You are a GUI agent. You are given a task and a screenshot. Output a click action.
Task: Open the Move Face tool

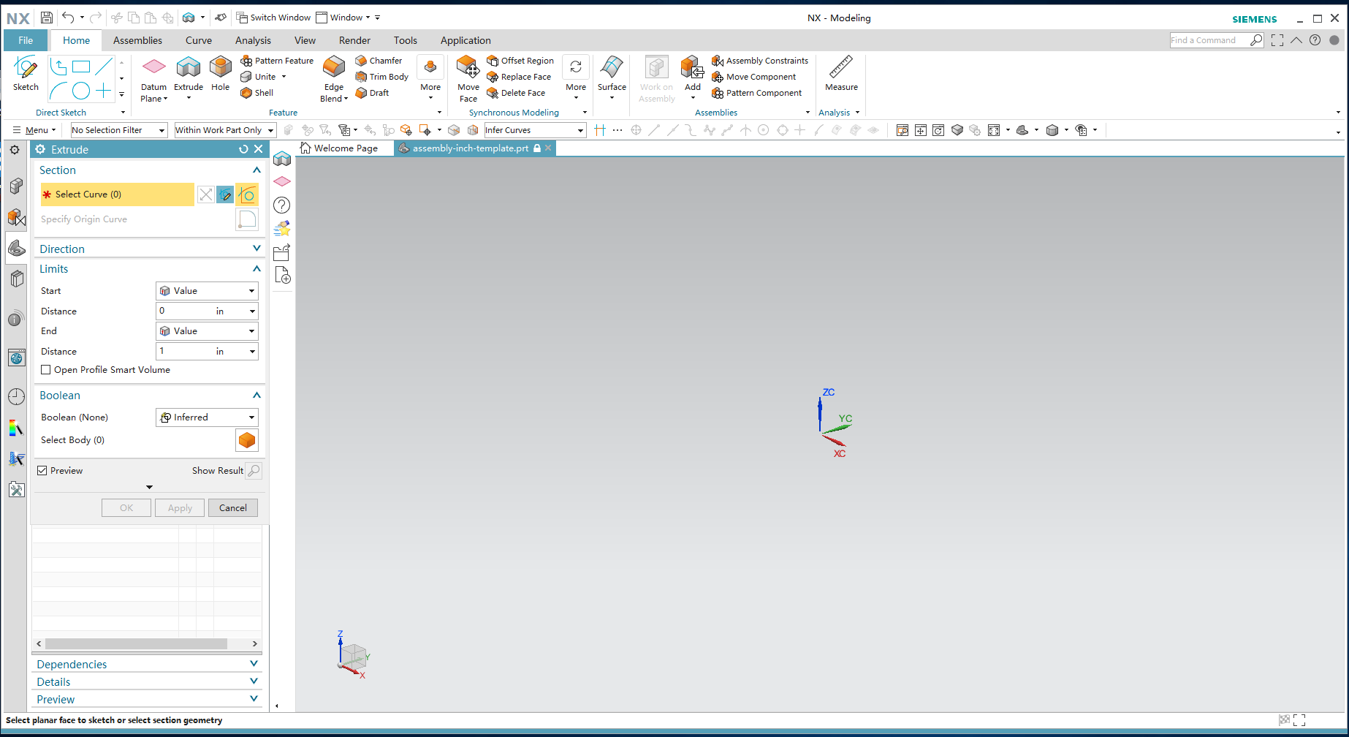click(468, 79)
